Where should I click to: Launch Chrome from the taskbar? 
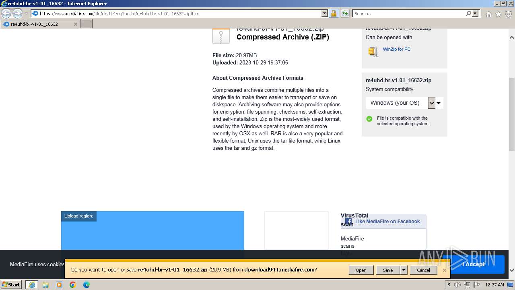tap(73, 285)
